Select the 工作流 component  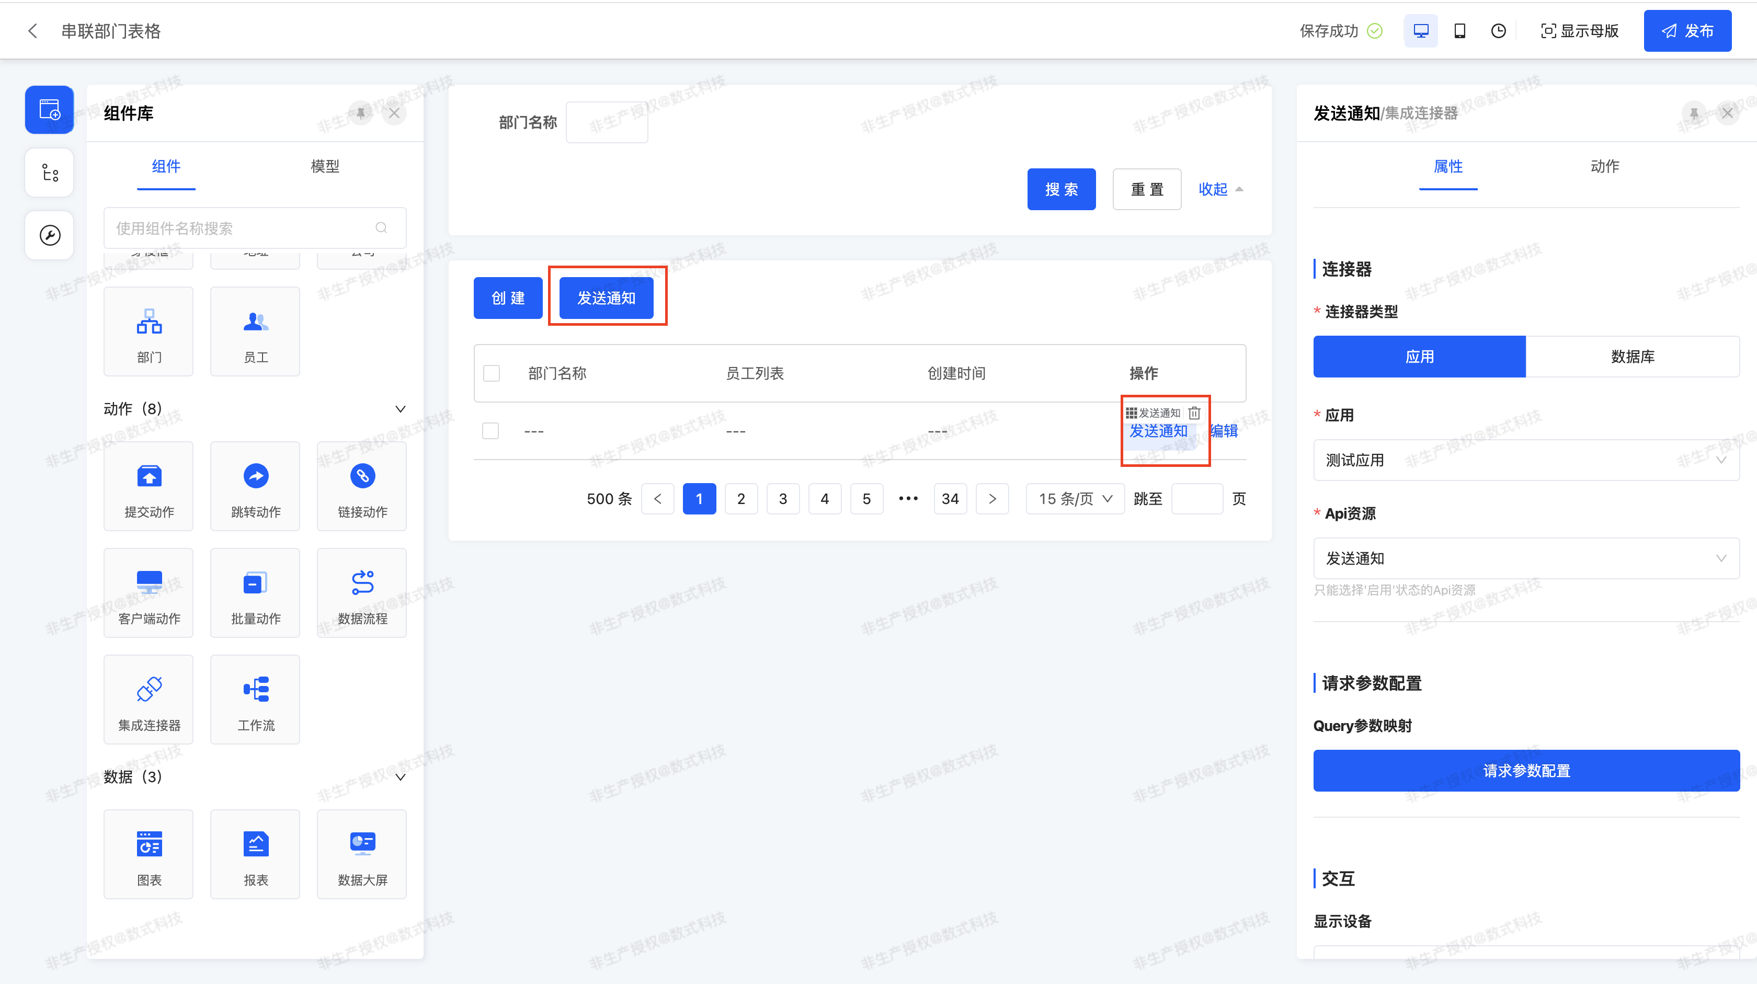click(255, 700)
